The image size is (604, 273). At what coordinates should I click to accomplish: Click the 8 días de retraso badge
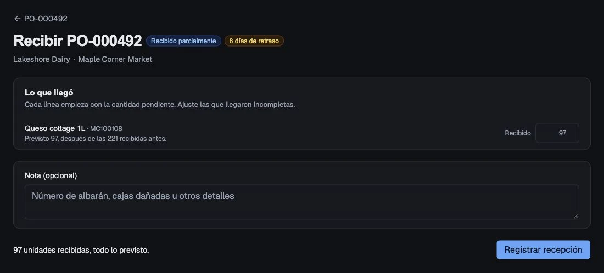pyautogui.click(x=254, y=41)
